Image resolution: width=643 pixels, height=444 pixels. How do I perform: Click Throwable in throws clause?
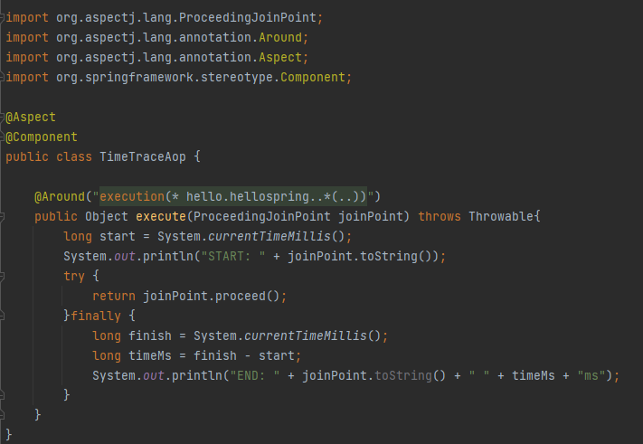point(501,216)
